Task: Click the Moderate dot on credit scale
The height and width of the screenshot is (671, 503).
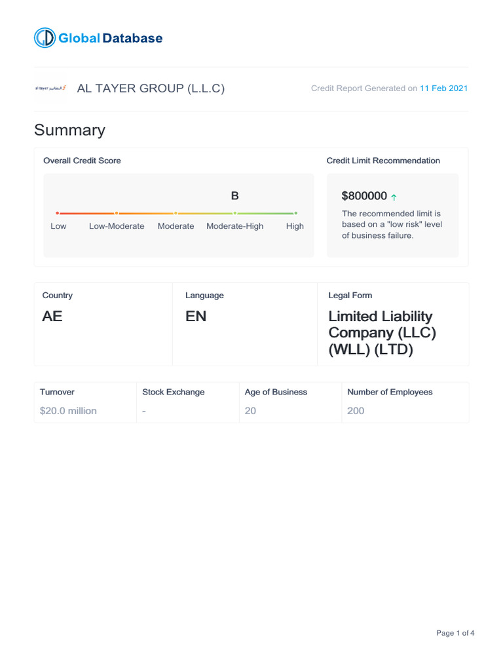Action: click(176, 213)
